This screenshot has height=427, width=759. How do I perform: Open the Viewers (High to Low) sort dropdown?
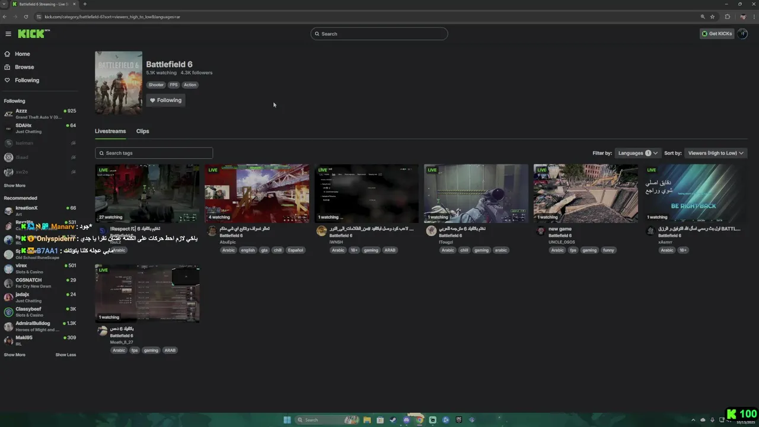tap(716, 153)
